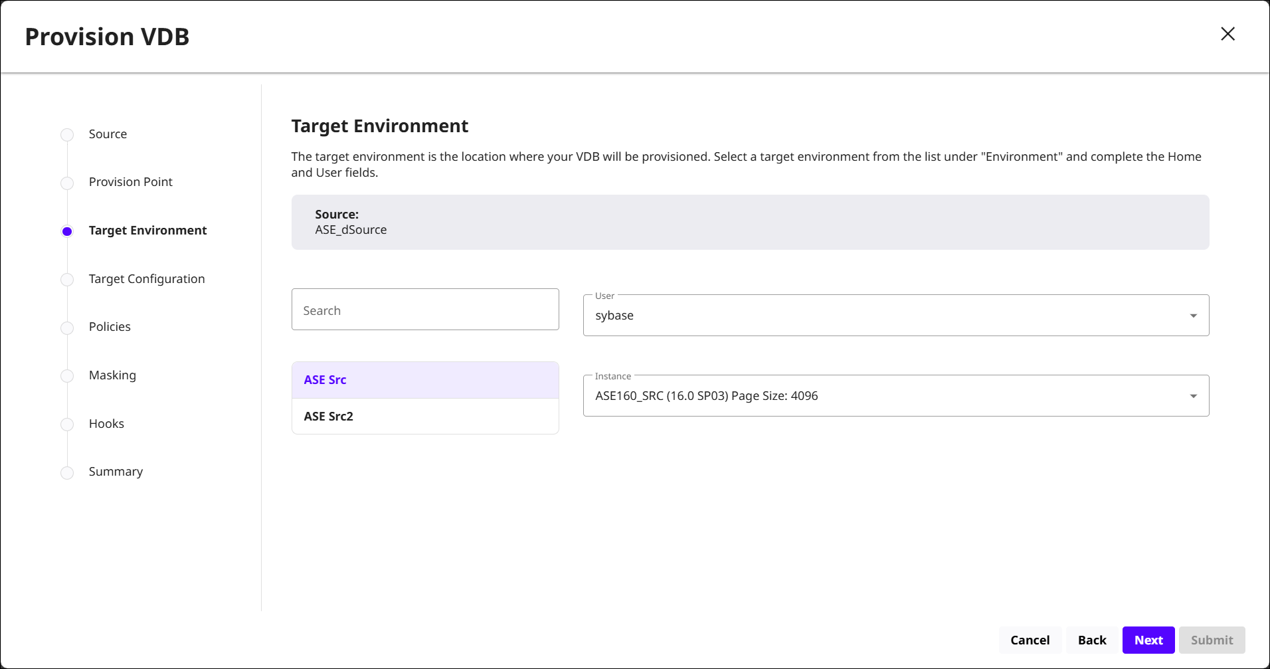
Task: Click the environment Search field
Action: 425,310
